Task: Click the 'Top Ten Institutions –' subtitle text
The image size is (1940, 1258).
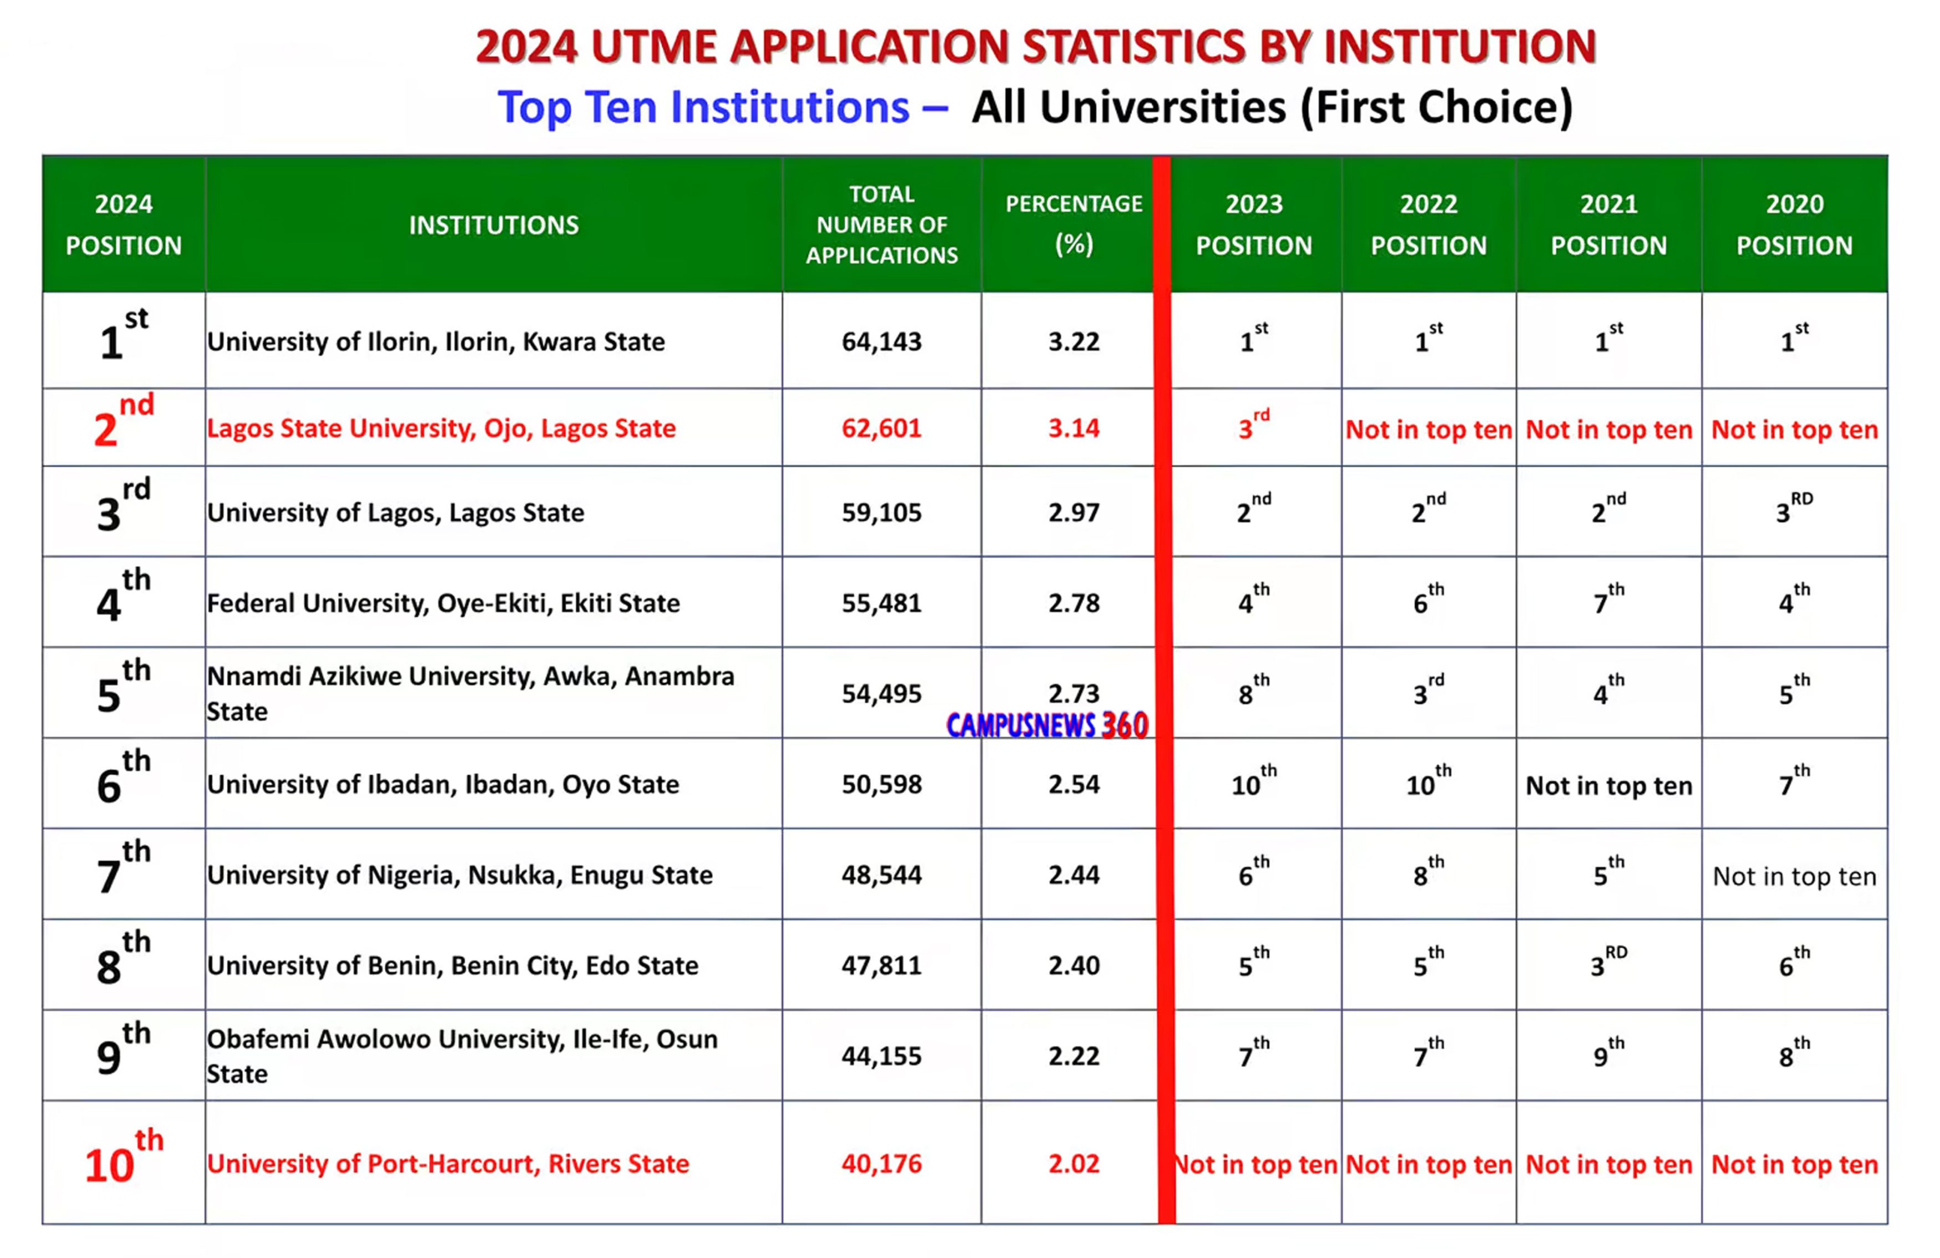Action: (723, 108)
